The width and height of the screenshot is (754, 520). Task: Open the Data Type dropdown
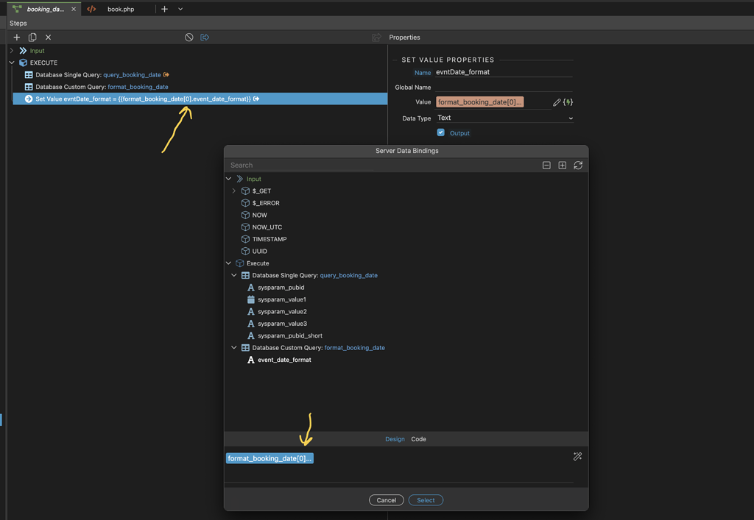coord(504,118)
